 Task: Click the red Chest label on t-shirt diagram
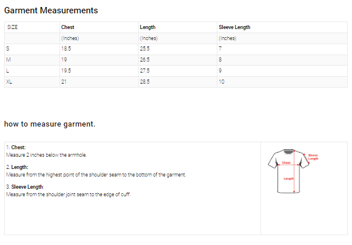(286, 163)
